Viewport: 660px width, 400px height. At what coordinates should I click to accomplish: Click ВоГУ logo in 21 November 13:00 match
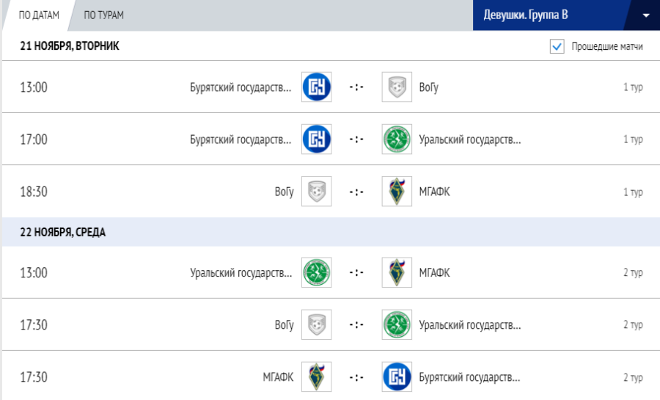[397, 87]
